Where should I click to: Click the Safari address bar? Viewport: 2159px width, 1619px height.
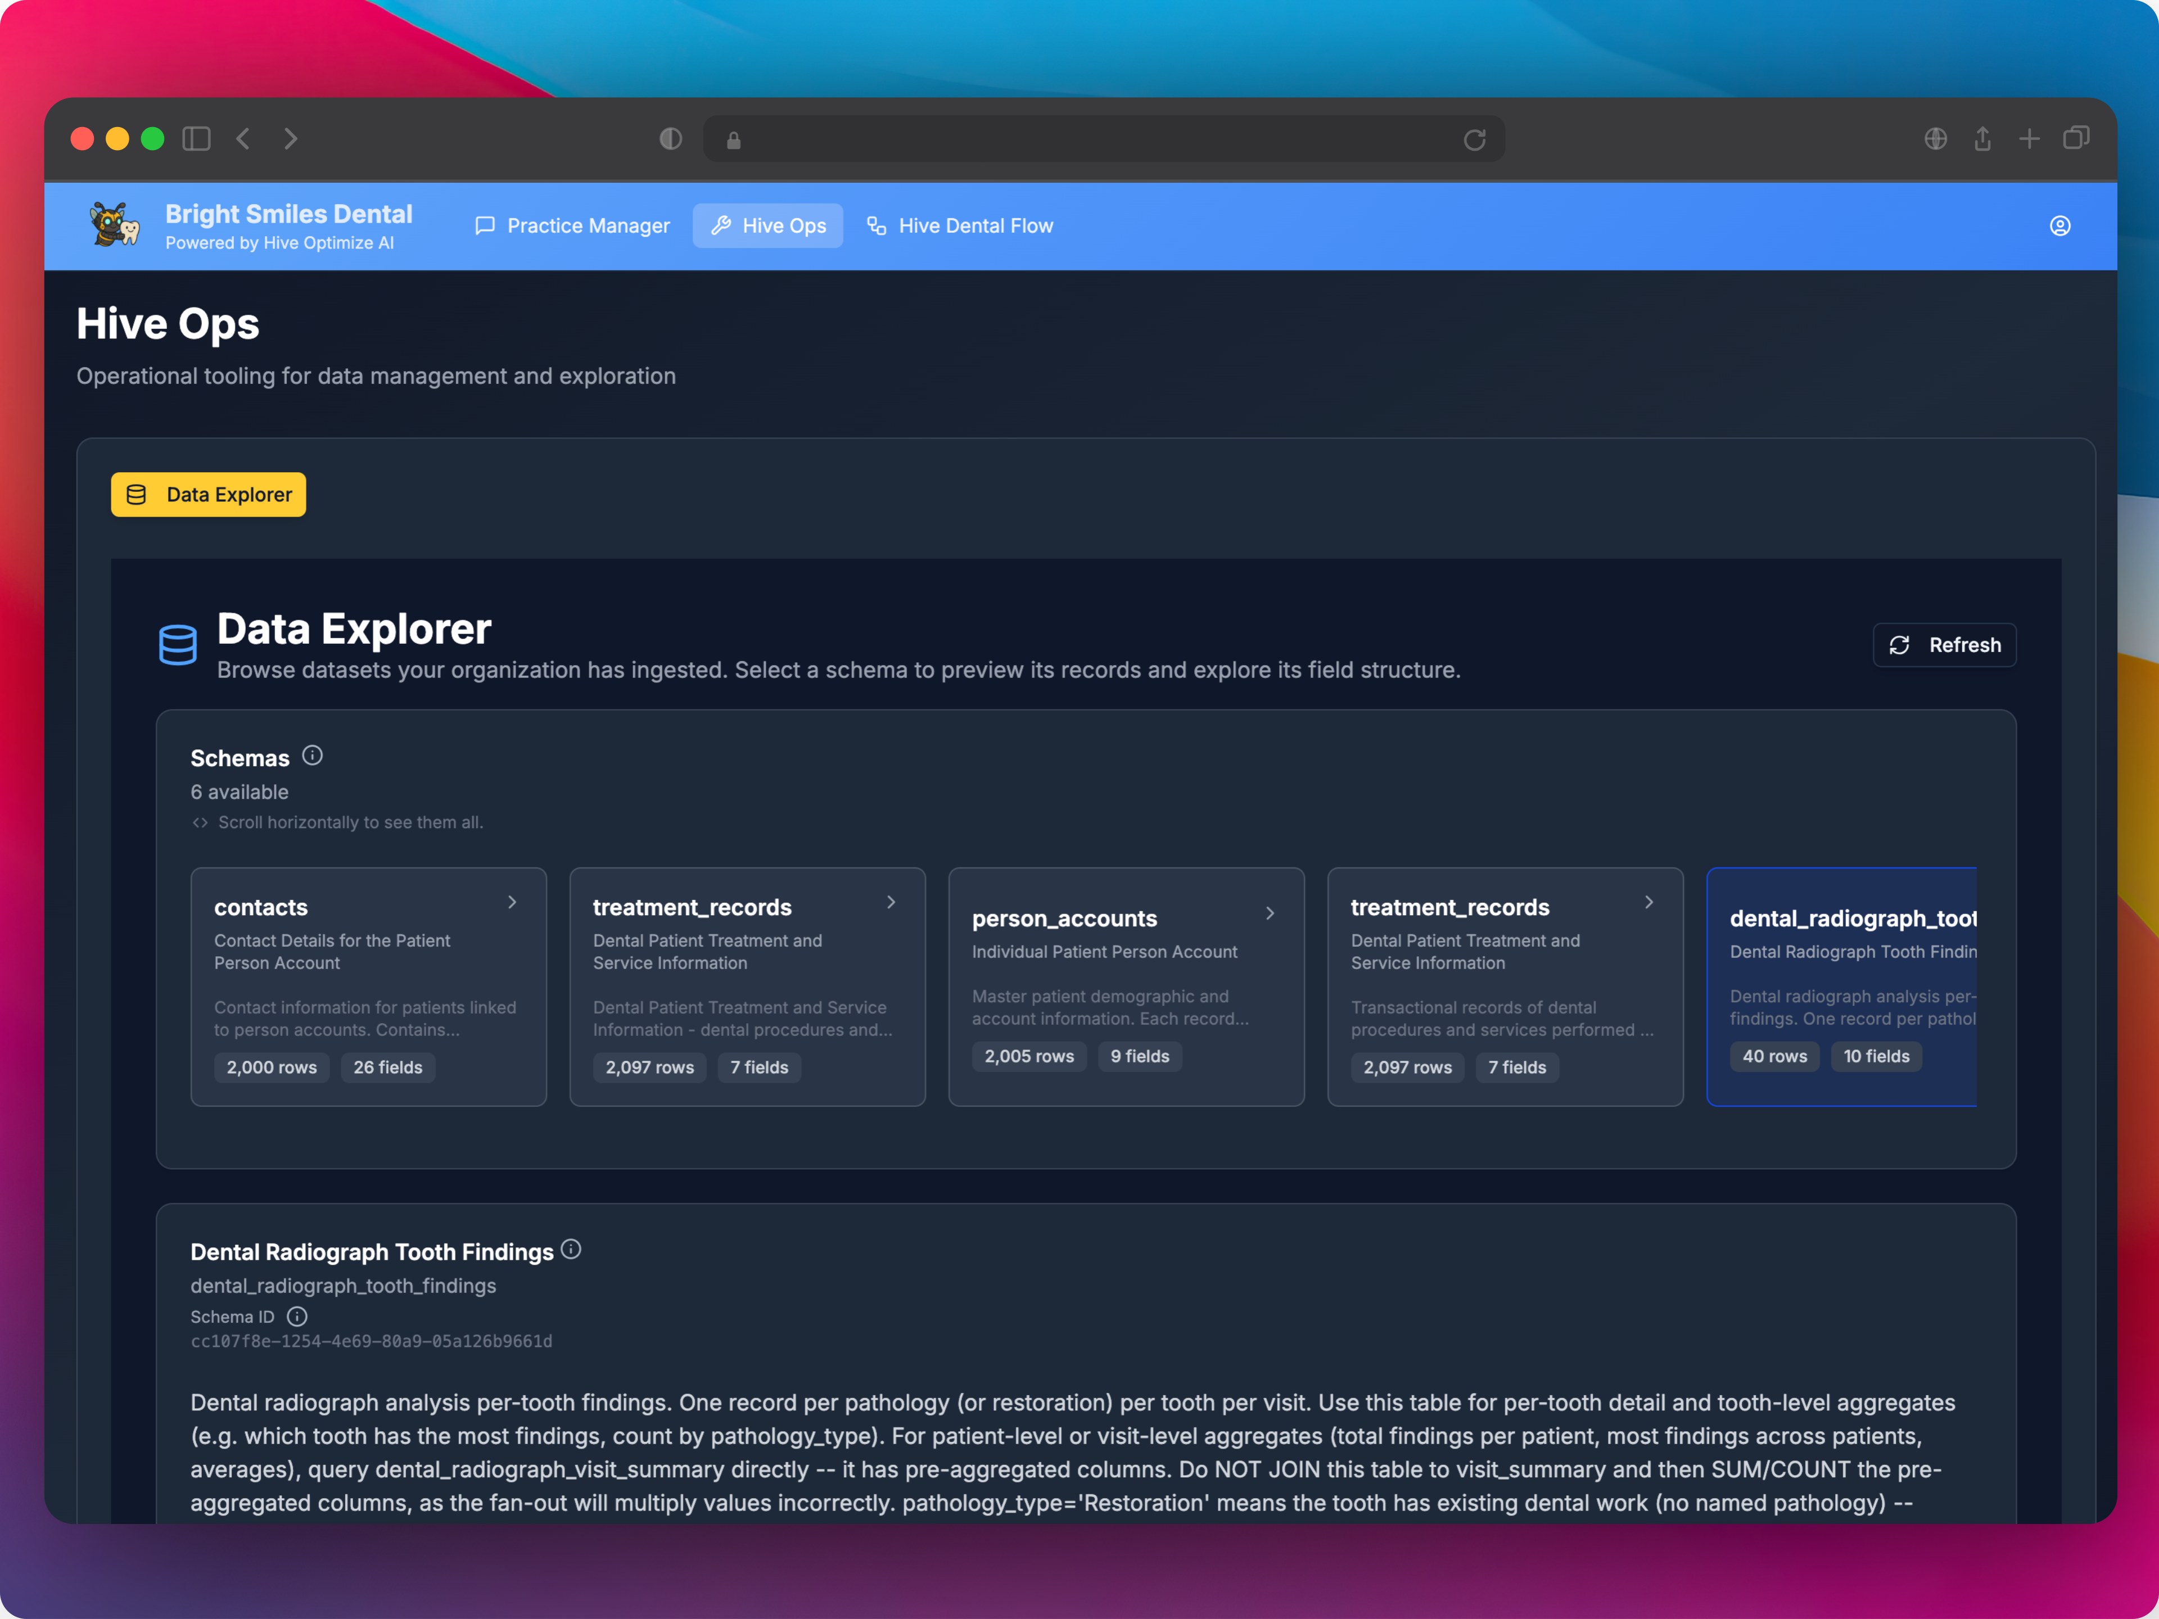pos(1104,139)
